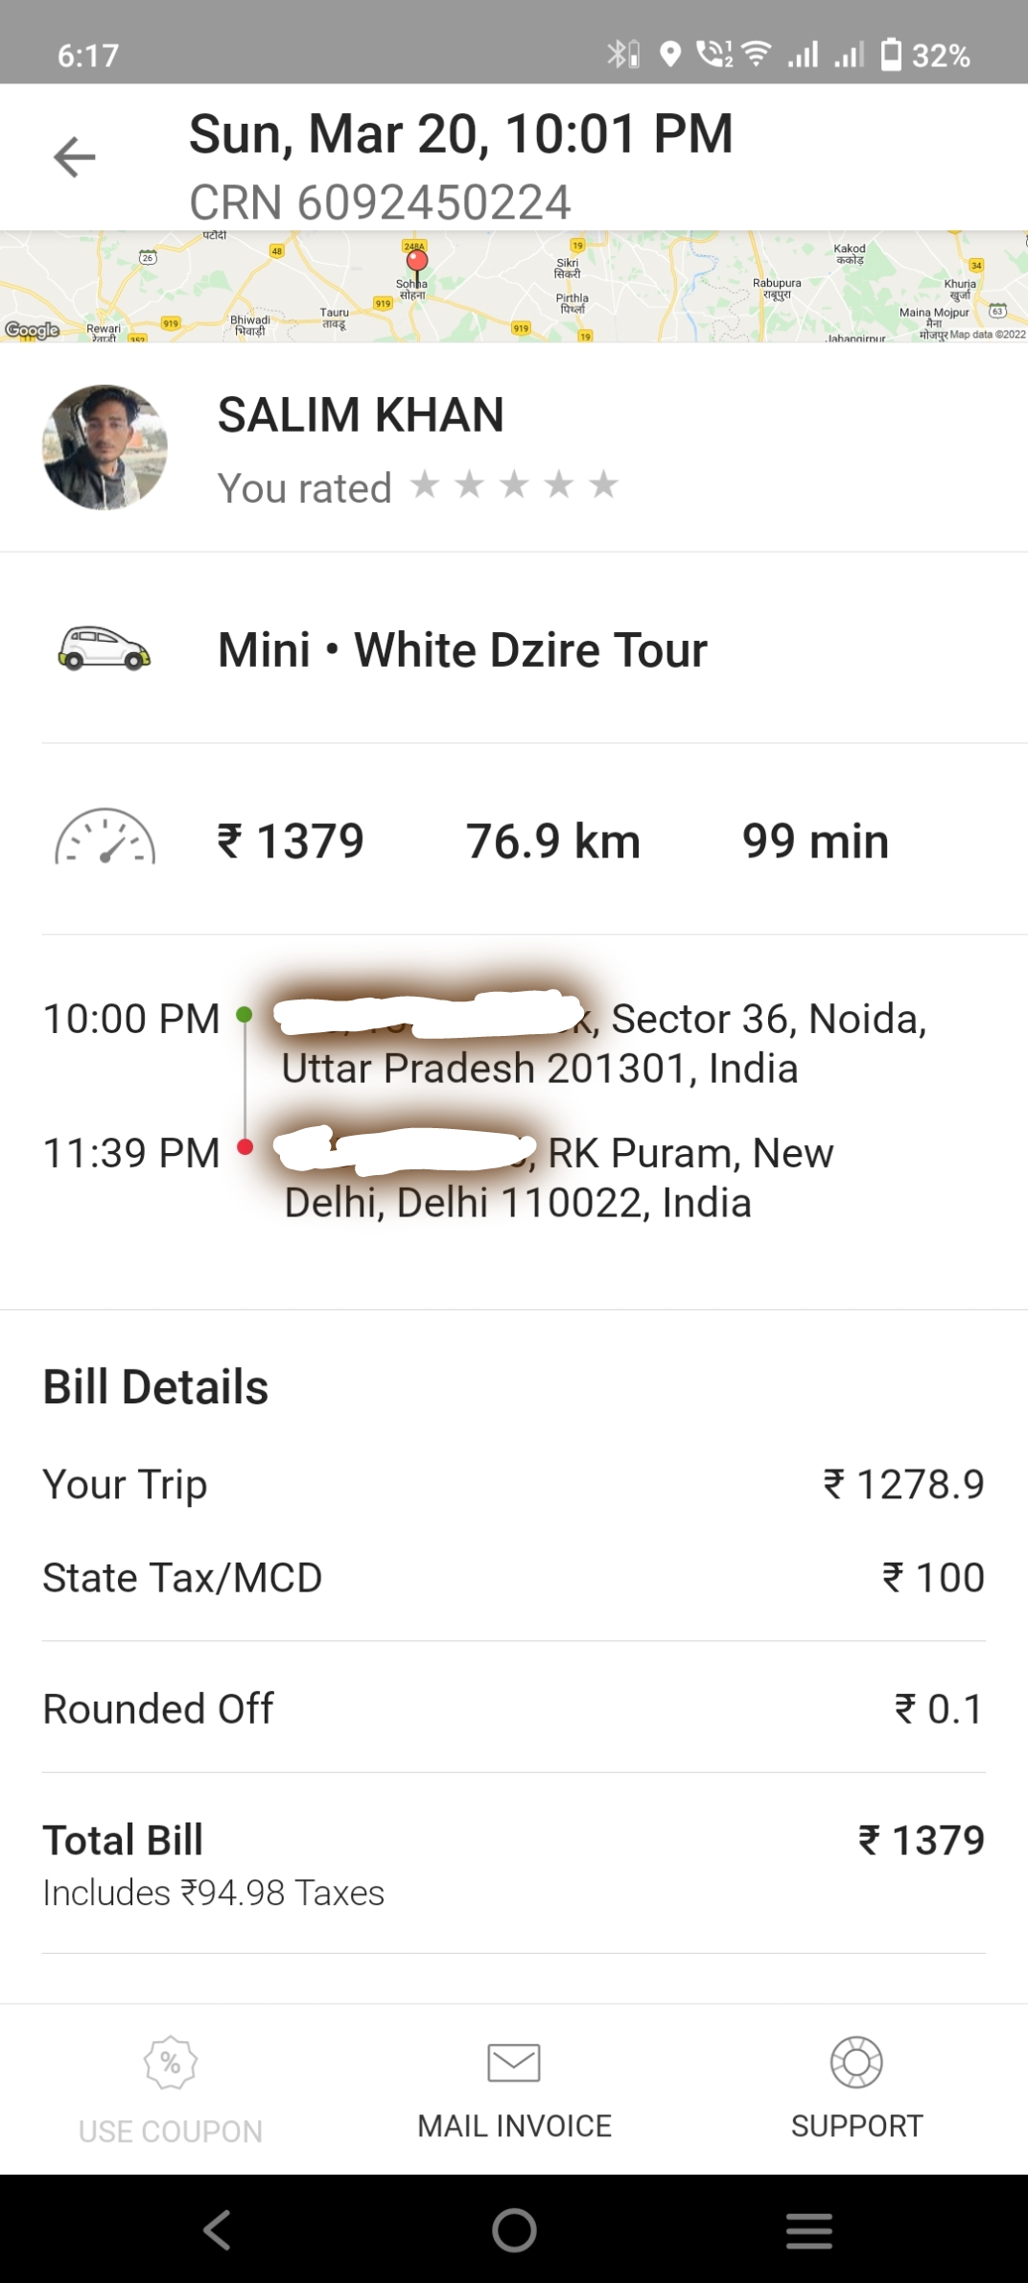The height and width of the screenshot is (2283, 1028).
Task: Tap SUPPORT text label
Action: [x=856, y=2126]
